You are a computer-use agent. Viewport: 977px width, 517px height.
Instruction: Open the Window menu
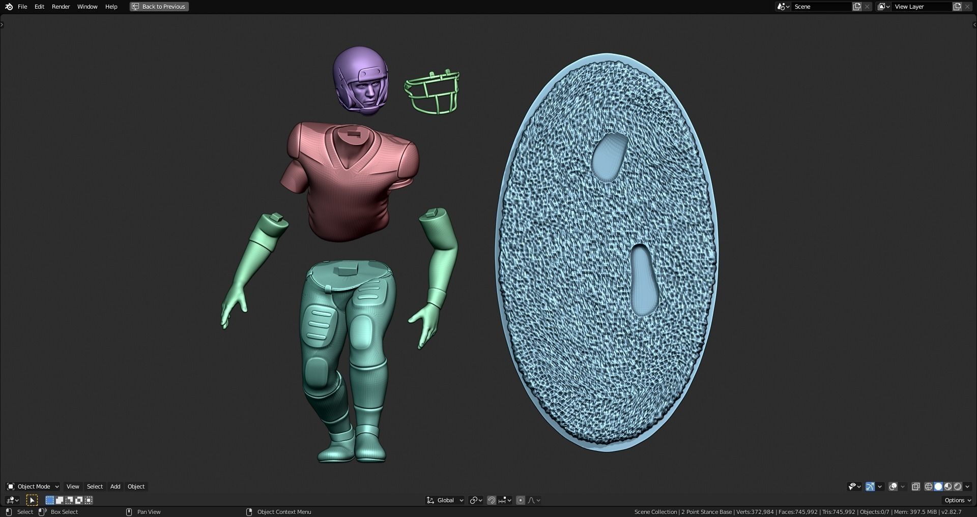[87, 7]
